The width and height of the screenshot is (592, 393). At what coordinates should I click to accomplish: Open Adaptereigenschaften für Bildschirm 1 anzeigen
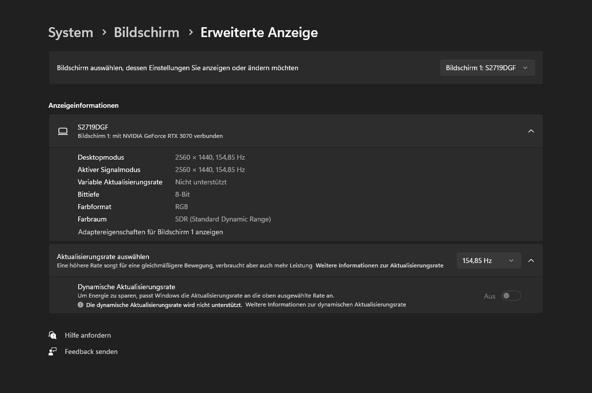click(x=150, y=232)
